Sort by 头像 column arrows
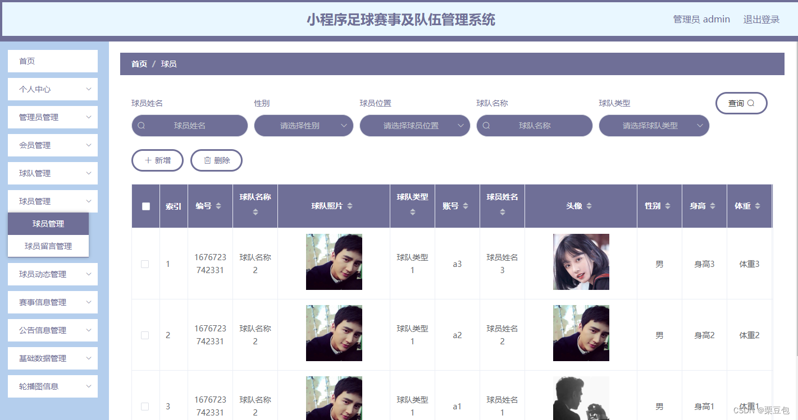 (589, 206)
